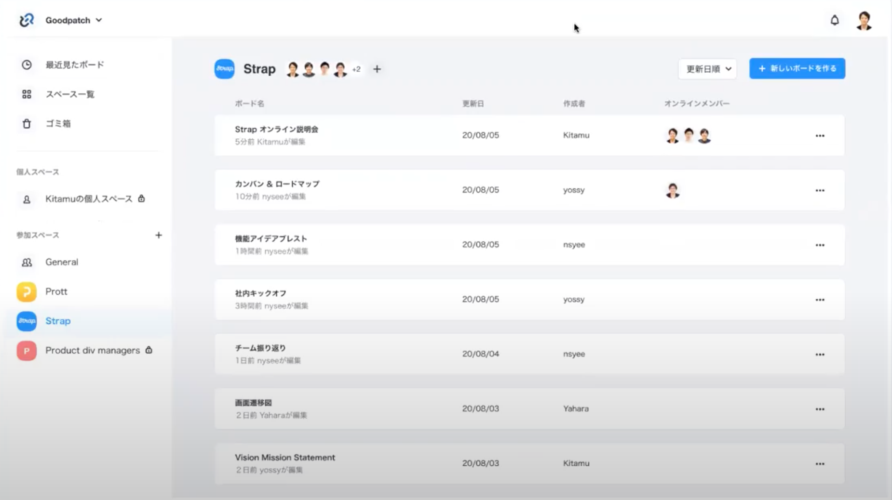Image resolution: width=892 pixels, height=500 pixels.
Task: Open ゴミ箱 in sidebar
Action: point(58,124)
